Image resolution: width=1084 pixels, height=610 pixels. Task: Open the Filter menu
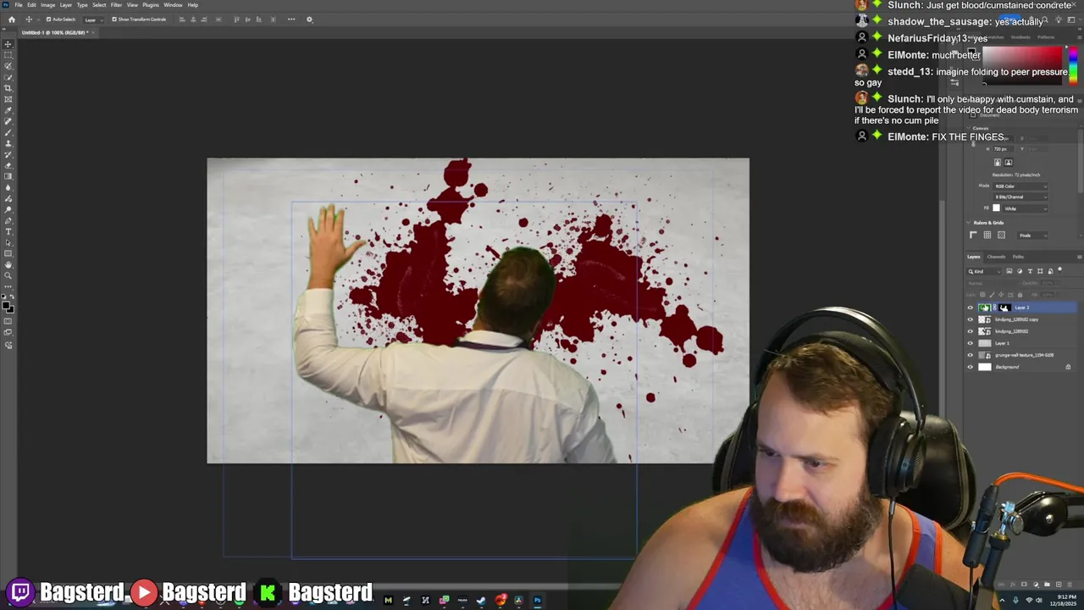click(117, 5)
